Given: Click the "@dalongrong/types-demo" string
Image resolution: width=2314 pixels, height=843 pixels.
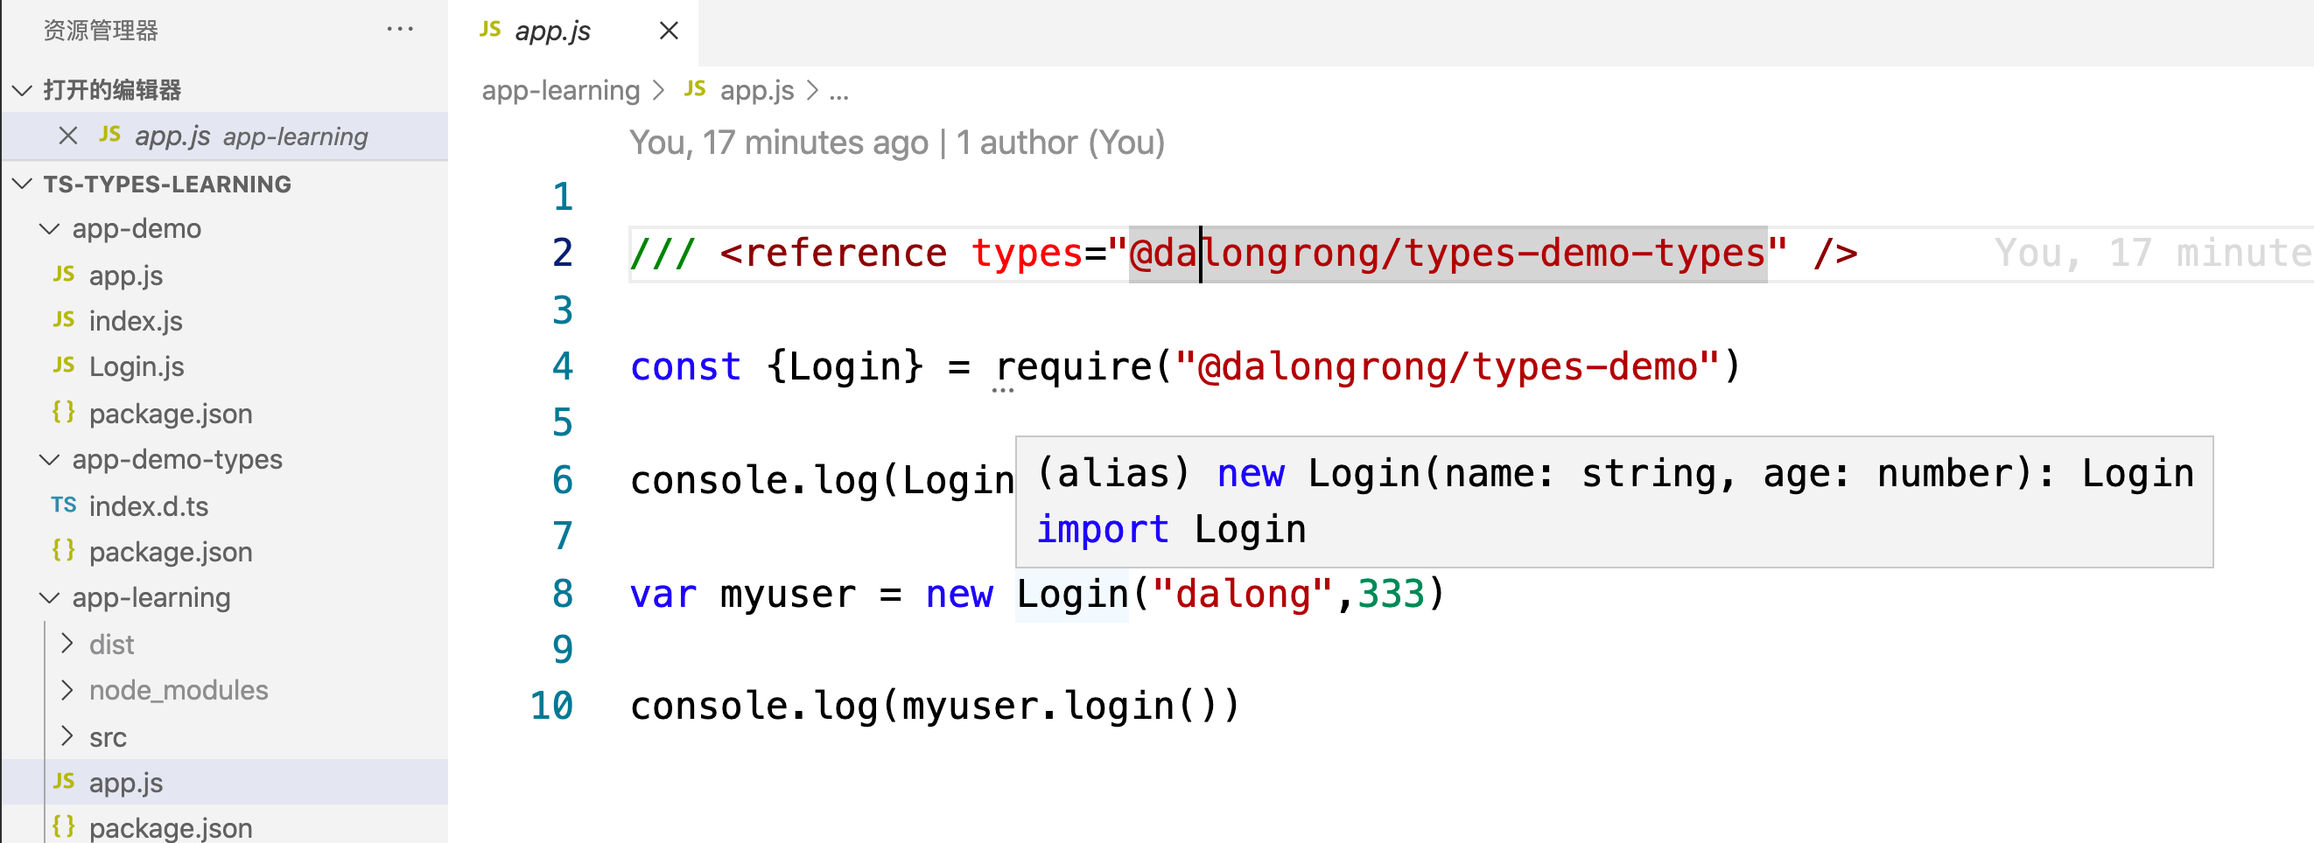Looking at the screenshot, I should click(x=1448, y=366).
